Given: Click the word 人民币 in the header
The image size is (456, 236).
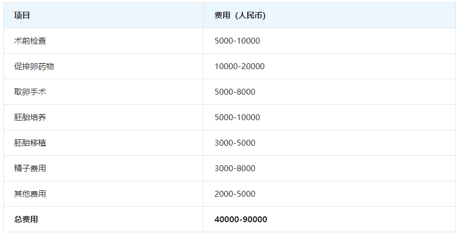Looking at the screenshot, I should 249,15.
